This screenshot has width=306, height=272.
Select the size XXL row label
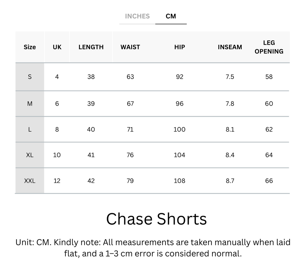click(x=30, y=181)
